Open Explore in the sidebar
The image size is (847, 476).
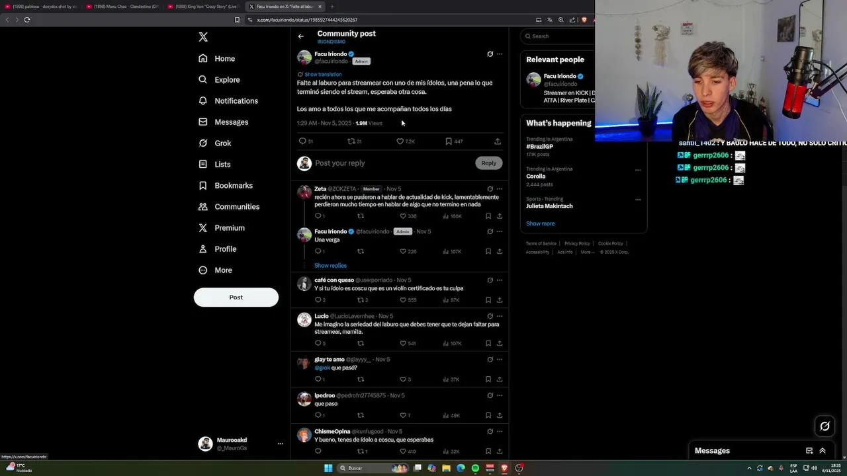tap(219, 79)
